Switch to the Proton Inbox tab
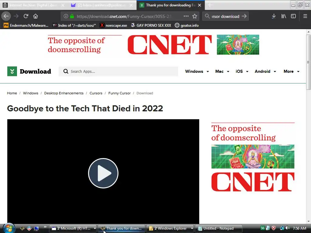This screenshot has height=233, width=311. [101, 5]
